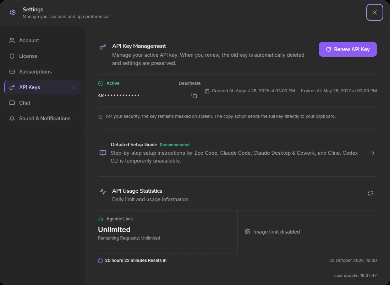Click the 23 October 2026 reset date
This screenshot has width=390, height=285.
(353, 261)
